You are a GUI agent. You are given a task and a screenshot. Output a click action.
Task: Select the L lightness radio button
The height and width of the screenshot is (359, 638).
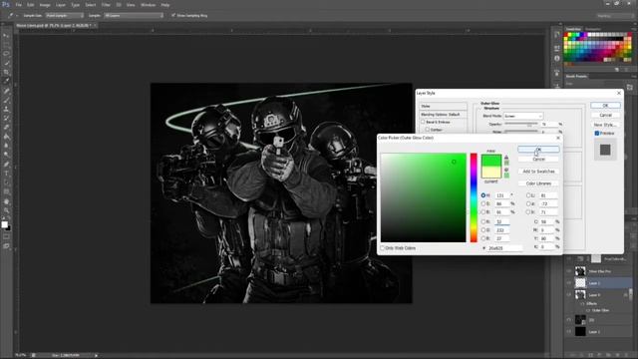(528, 195)
